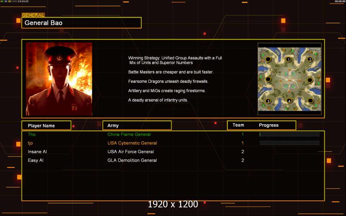Select the Easy AI player row
Image resolution: width=346 pixels, height=216 pixels.
point(173,160)
